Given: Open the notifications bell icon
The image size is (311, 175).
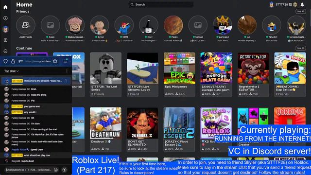Looking at the screenshot, I should coord(302,4).
